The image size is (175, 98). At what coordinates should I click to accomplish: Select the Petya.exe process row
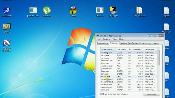pyautogui.click(x=129, y=76)
